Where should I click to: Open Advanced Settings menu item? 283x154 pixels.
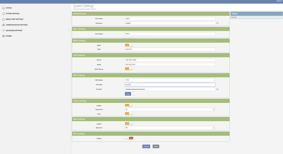pos(35,30)
